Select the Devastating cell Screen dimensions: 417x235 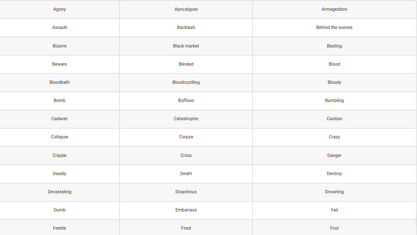coord(60,192)
